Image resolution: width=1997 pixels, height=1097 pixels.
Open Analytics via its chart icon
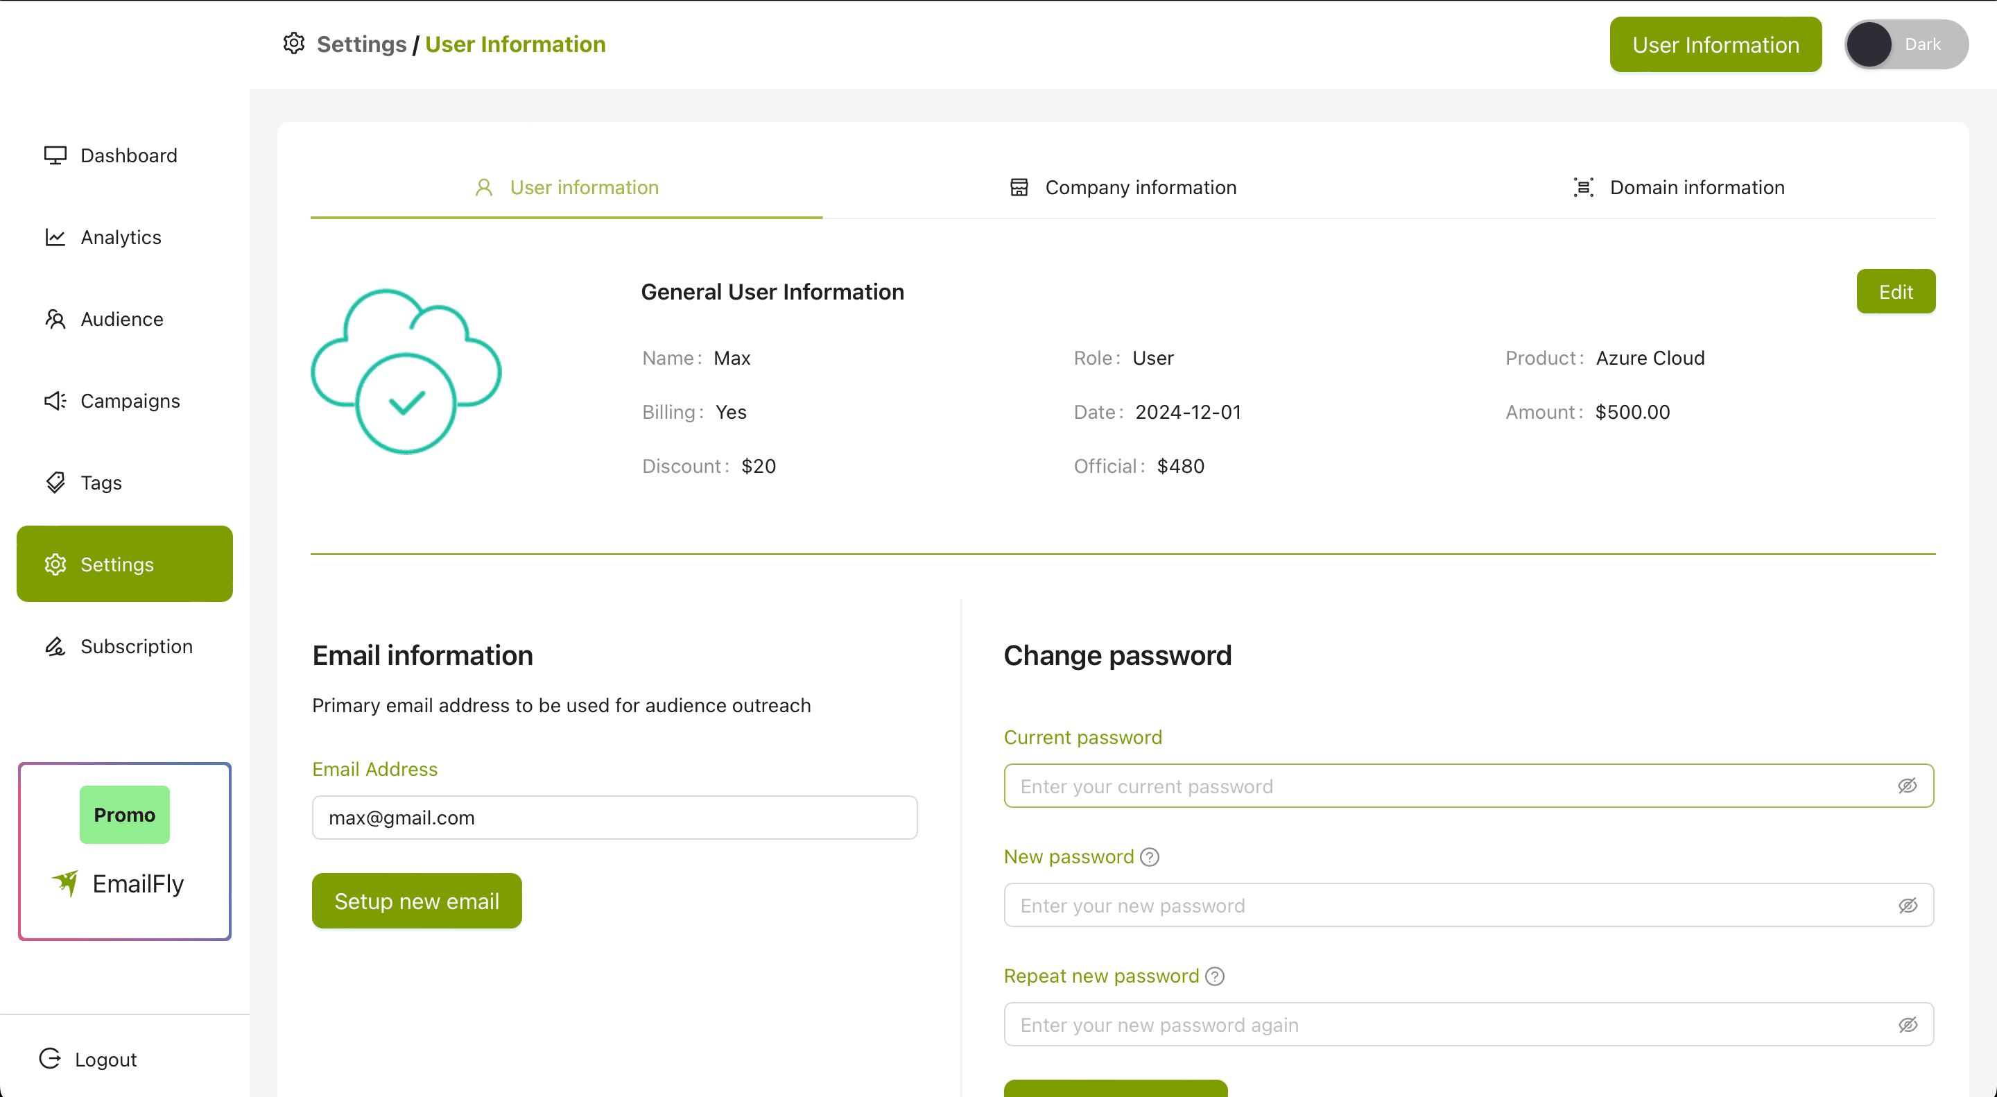point(55,237)
